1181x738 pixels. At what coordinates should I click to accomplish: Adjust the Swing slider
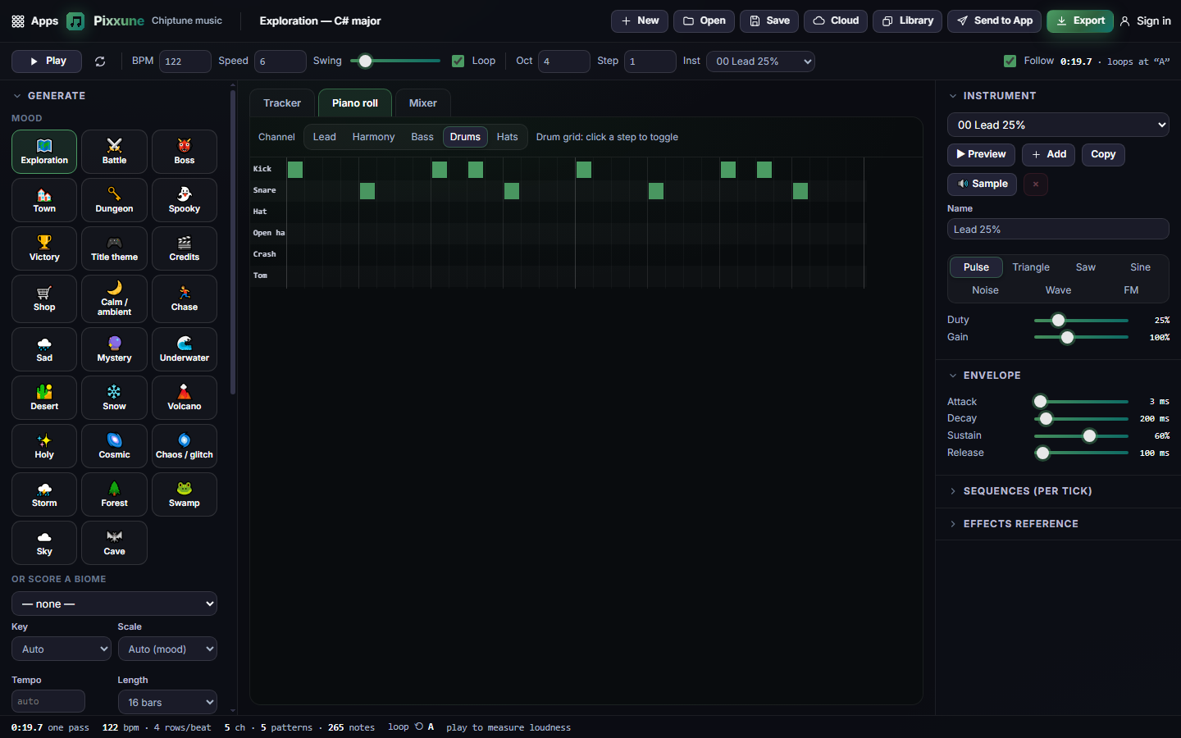[x=395, y=61]
